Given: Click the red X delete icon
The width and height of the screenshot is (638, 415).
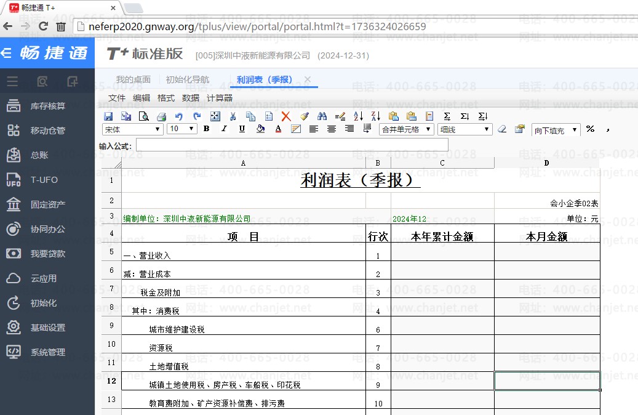Looking at the screenshot, I should [x=285, y=116].
